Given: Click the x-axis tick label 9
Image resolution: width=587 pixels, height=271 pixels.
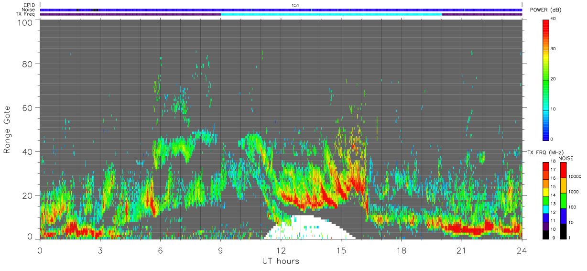Looking at the screenshot, I should (x=220, y=250).
